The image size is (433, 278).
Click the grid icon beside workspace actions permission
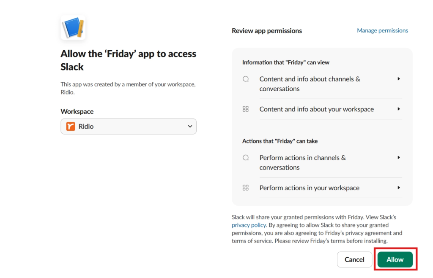pos(246,188)
